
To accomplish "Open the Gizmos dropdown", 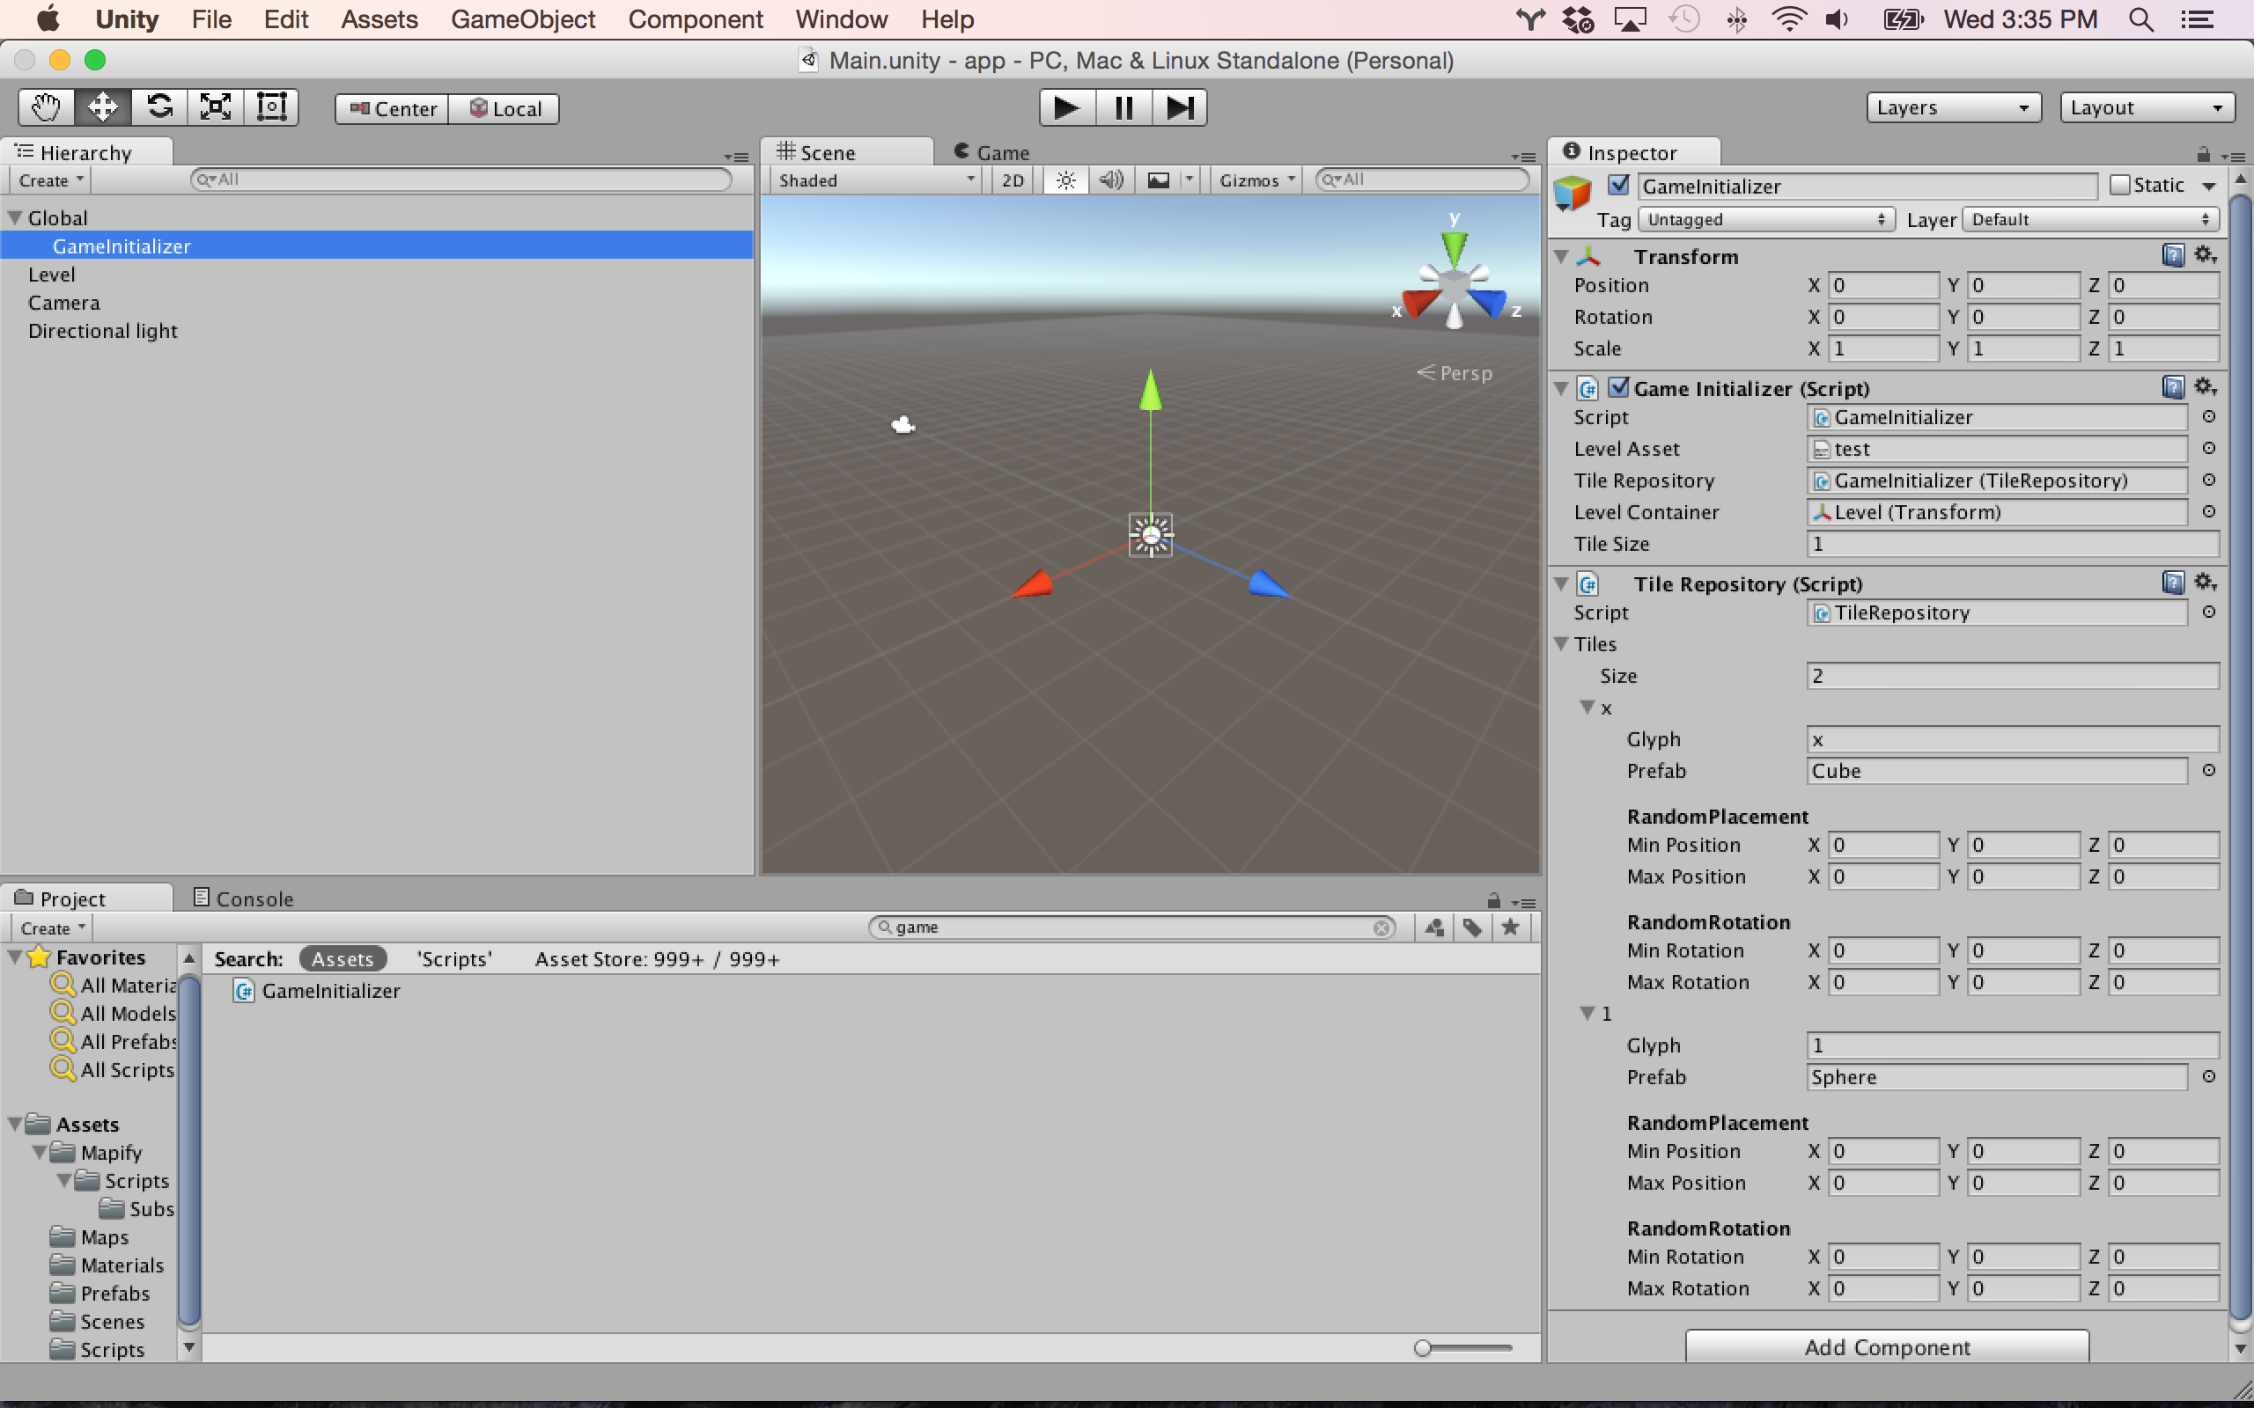I will tap(1256, 180).
